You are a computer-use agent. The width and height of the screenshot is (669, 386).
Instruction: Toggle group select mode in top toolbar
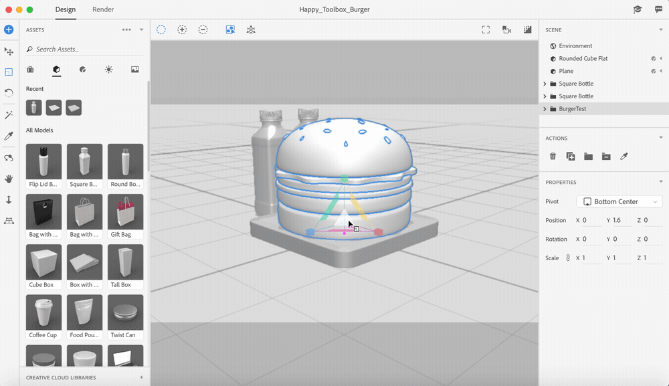[x=230, y=29]
